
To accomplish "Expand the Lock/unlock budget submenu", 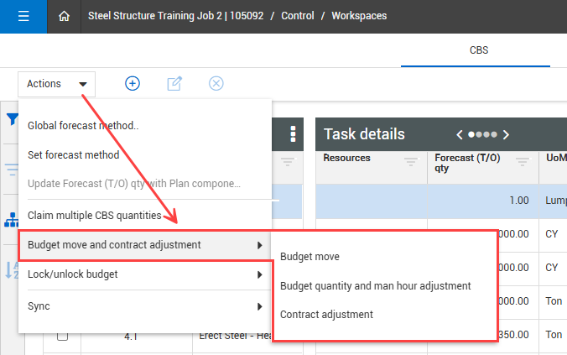I will [x=144, y=274].
